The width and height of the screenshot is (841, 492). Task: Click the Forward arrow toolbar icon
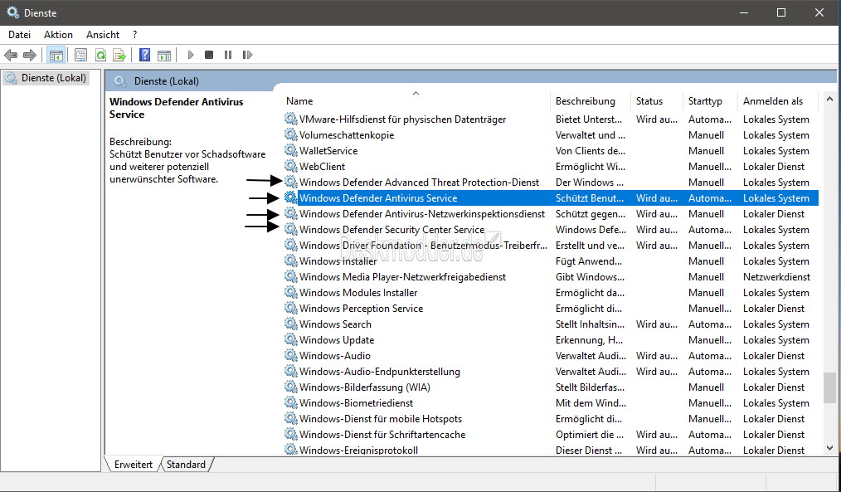pyautogui.click(x=30, y=55)
